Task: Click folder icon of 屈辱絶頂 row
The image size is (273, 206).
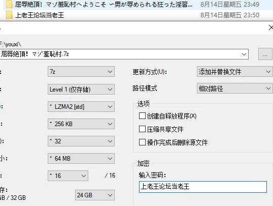Action: click(9, 5)
